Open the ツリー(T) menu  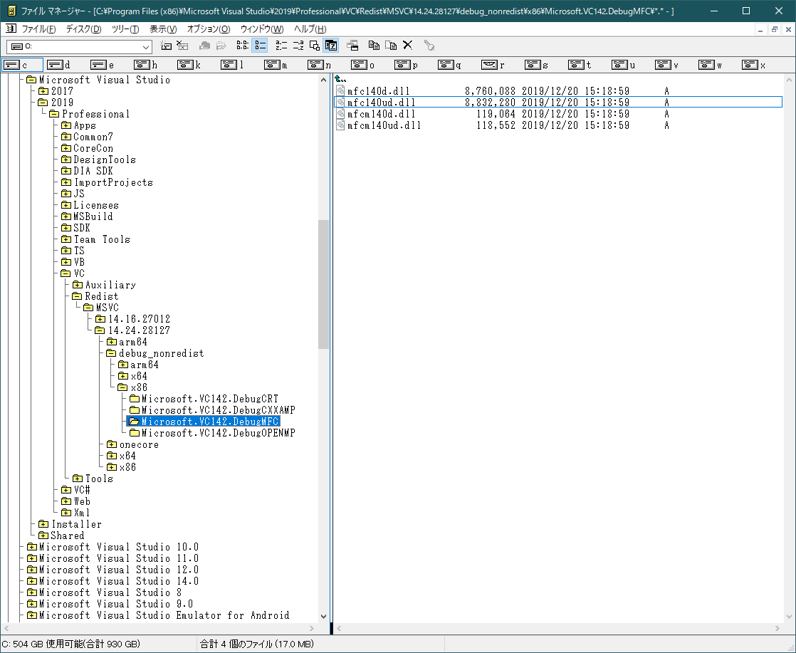pos(125,29)
